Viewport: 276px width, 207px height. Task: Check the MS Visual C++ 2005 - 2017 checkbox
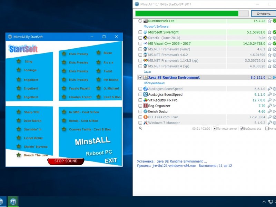tap(140, 43)
